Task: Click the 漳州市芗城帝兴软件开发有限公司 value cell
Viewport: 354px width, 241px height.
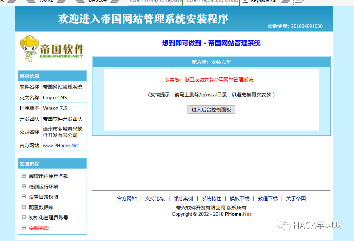Action: pos(64,132)
